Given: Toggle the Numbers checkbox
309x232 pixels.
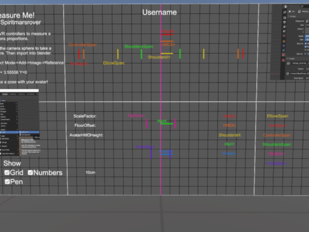Looking at the screenshot, I should tap(30, 173).
